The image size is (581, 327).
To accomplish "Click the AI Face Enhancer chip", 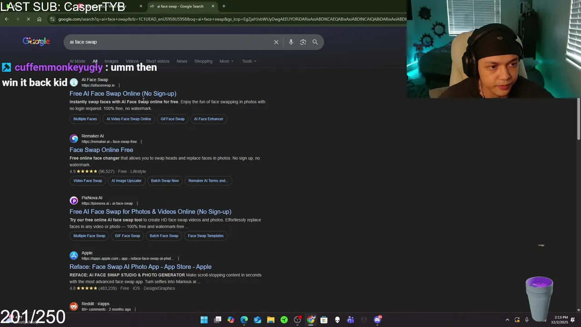I will (209, 119).
